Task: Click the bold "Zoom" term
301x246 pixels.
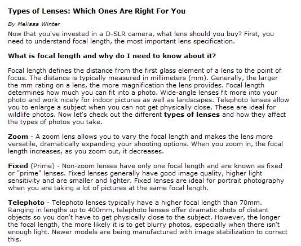Action: 18,137
